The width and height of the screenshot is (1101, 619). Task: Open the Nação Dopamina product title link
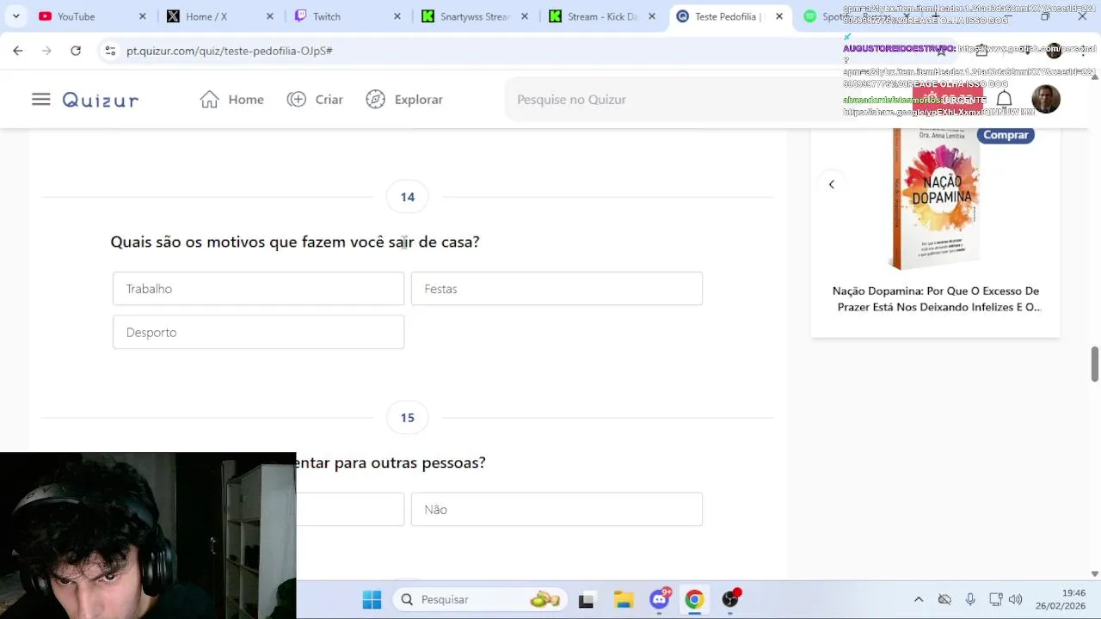pos(936,299)
